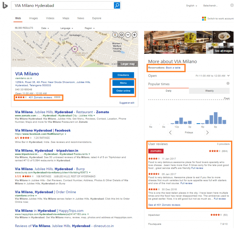234x229 pixels.
Task: Open the Date filter dropdown
Action: pos(45,28)
